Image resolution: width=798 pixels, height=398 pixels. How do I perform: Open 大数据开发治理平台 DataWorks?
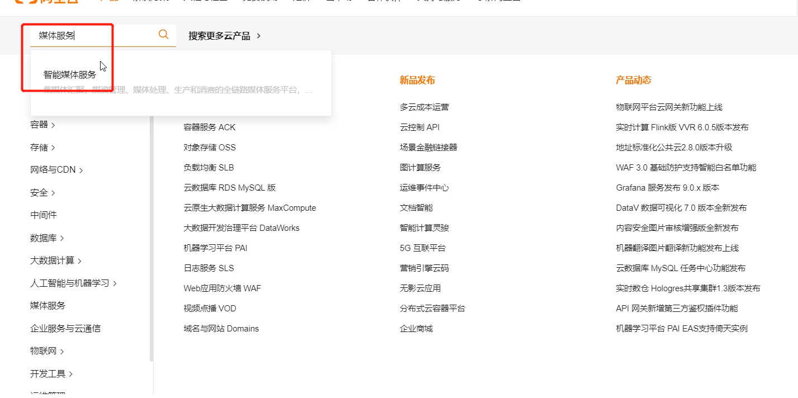(241, 228)
